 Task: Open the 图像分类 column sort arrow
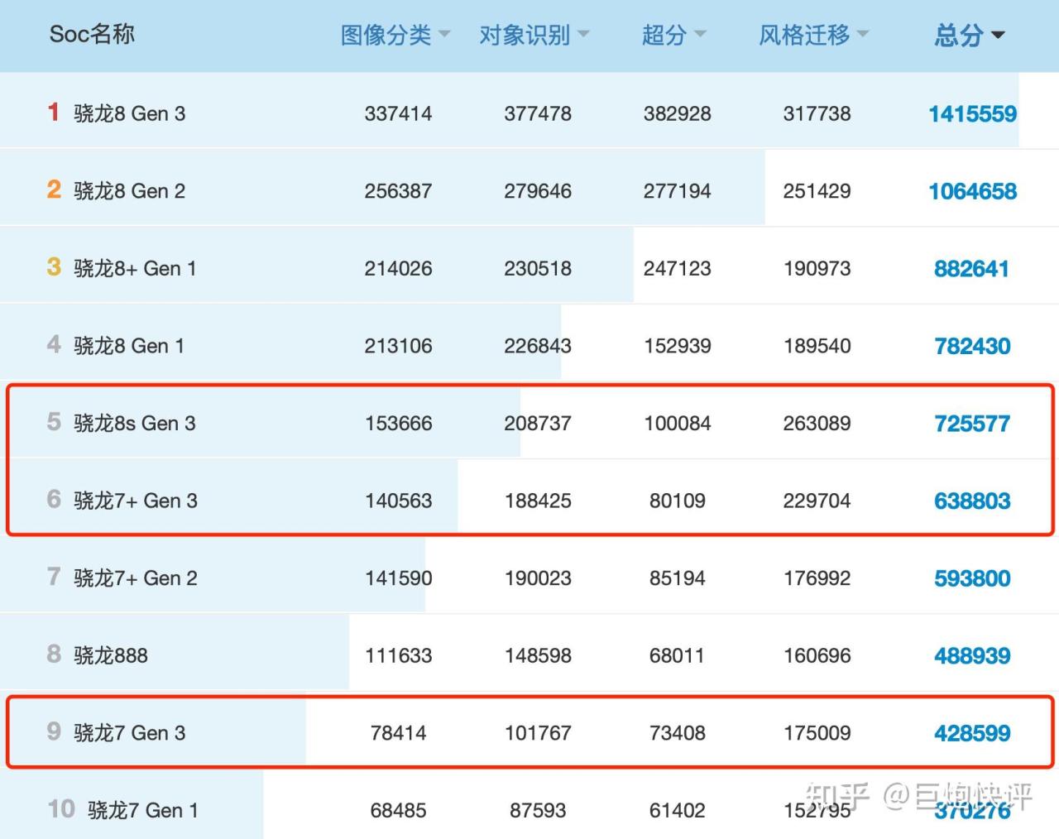(x=444, y=35)
